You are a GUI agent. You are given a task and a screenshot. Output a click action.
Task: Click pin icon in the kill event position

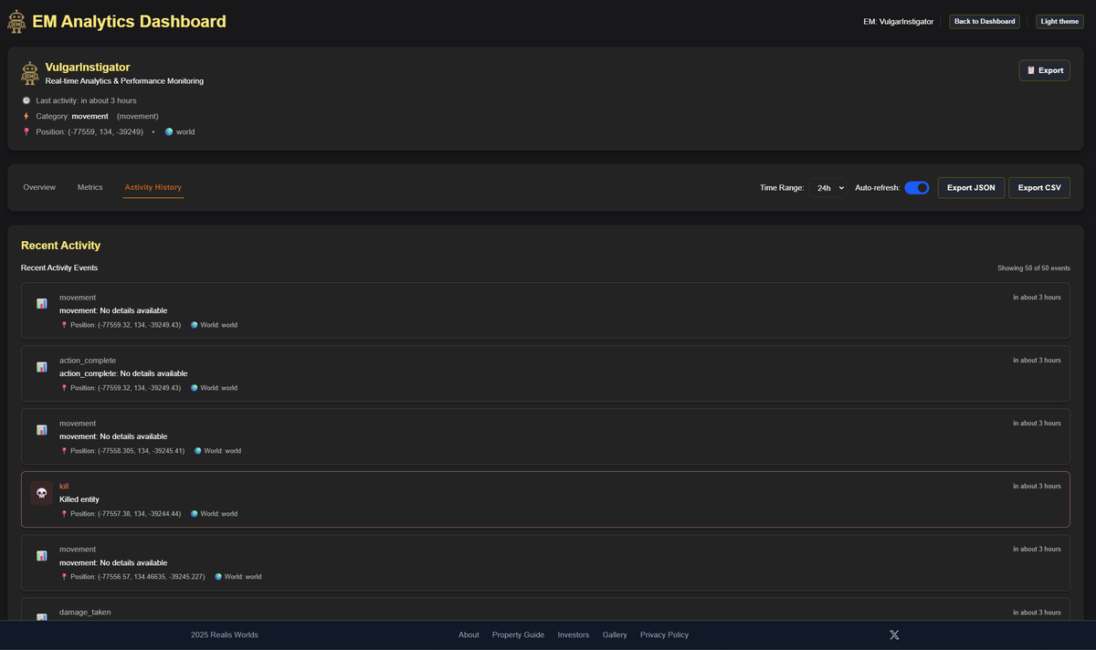coord(64,514)
